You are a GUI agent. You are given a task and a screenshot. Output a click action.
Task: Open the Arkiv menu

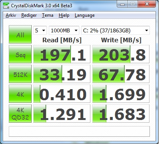click(11, 15)
